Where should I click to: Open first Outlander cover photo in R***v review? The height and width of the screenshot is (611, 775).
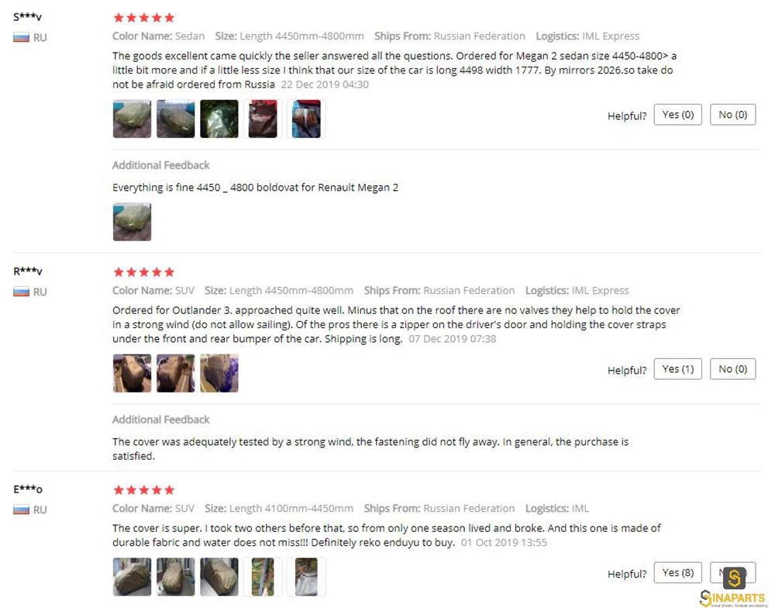click(132, 373)
